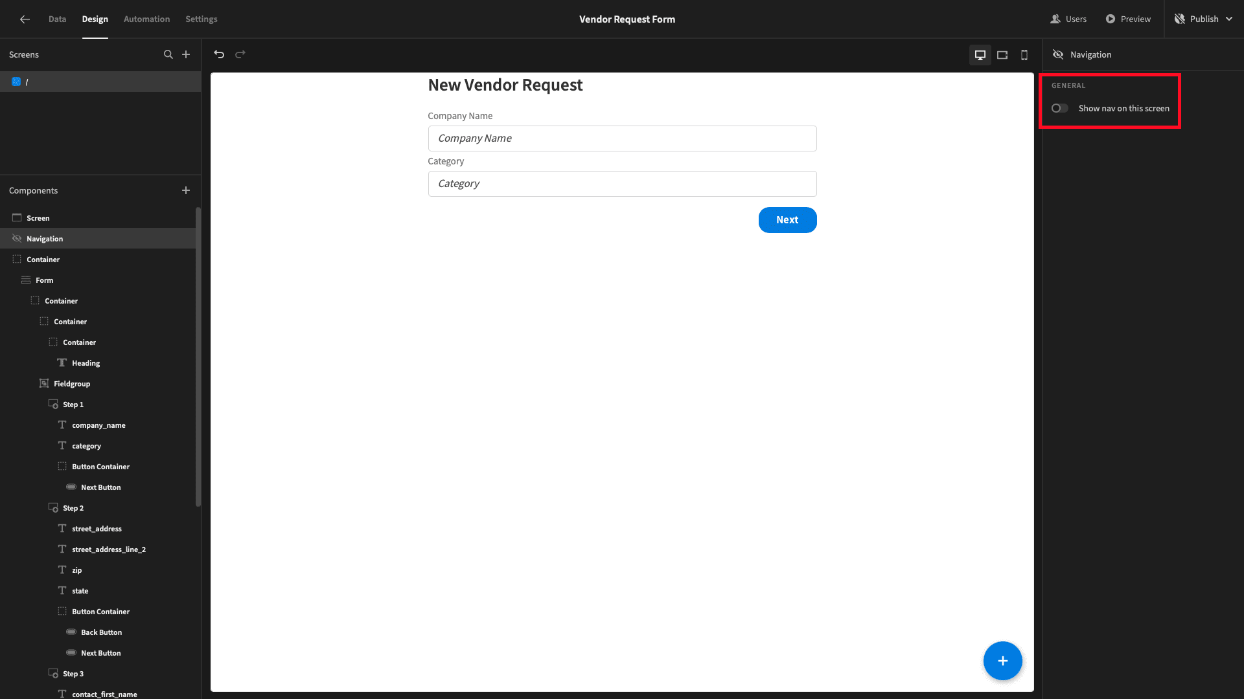Click the redo icon
1244x699 pixels.
241,54
